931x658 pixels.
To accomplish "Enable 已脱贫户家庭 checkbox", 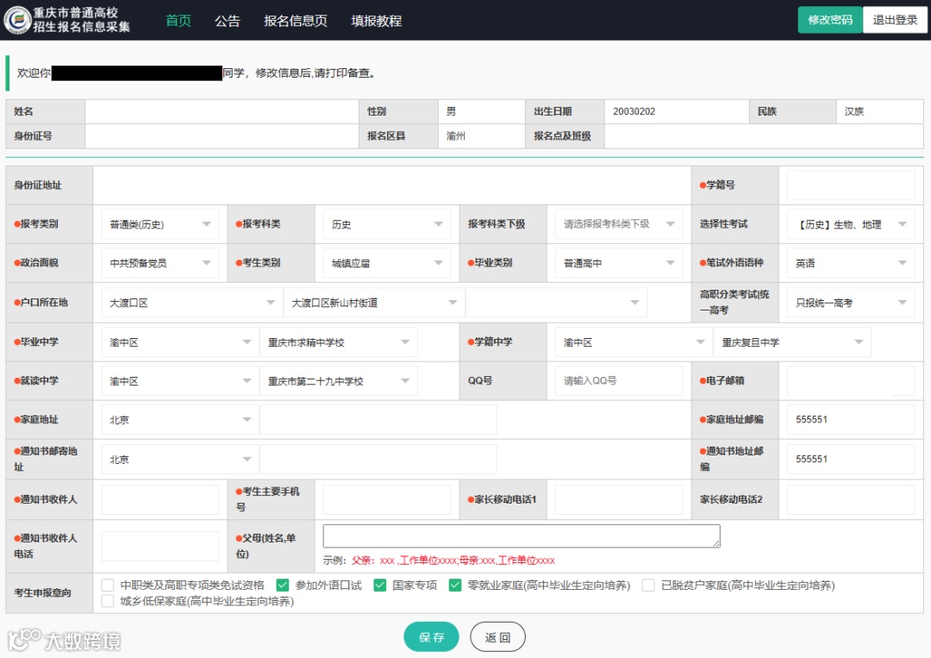I will tap(648, 585).
